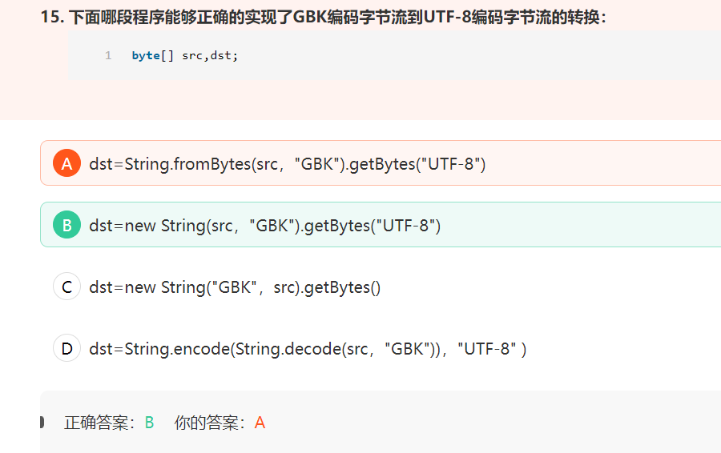Image resolution: width=721 pixels, height=453 pixels.
Task: Select the green B option circle
Action: click(x=66, y=225)
